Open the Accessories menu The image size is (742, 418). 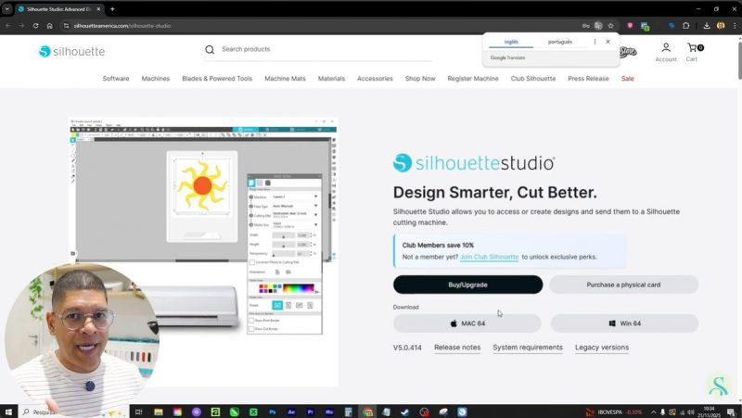point(375,79)
